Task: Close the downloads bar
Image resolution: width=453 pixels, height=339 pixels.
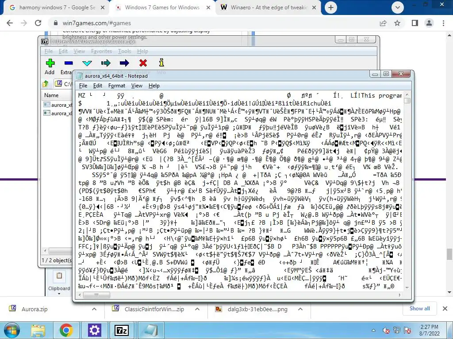Action: click(445, 309)
